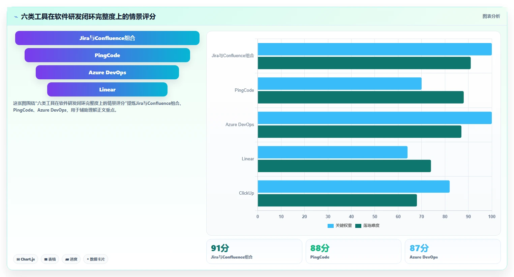Open the 91分 Jira与Confluence组合 score card
Screen dimensions: 514x277
point(254,251)
